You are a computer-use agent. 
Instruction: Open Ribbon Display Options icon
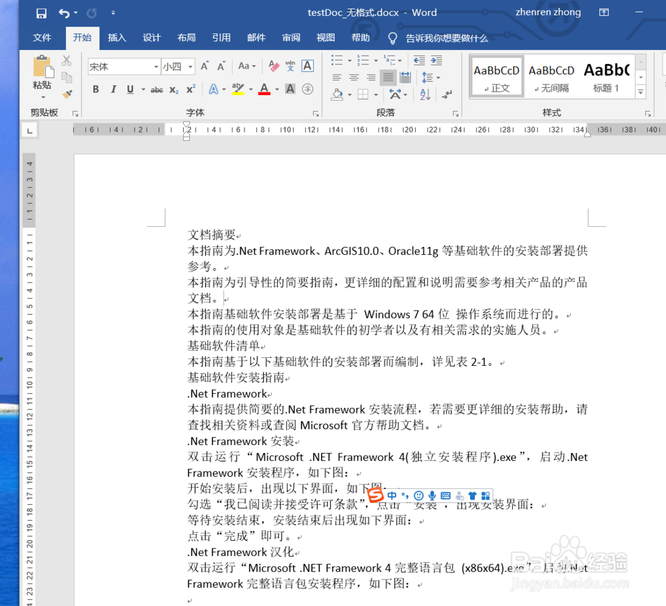pyautogui.click(x=603, y=13)
